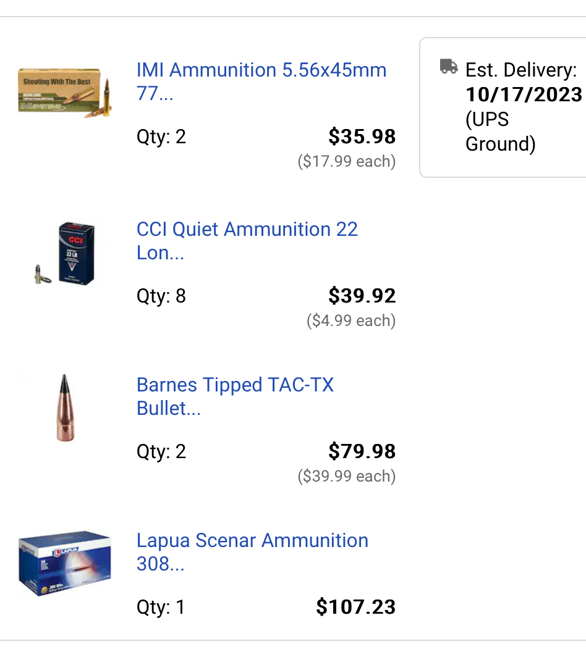Click the $39.92 CCI item total
This screenshot has height=652, width=586.
pyautogui.click(x=362, y=296)
